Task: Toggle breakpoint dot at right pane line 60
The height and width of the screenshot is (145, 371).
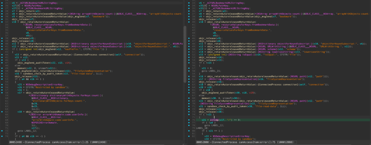Action: [188, 77]
